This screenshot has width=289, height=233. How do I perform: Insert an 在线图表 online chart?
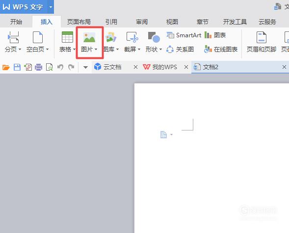click(221, 50)
